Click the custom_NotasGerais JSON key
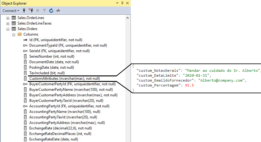 (159, 71)
